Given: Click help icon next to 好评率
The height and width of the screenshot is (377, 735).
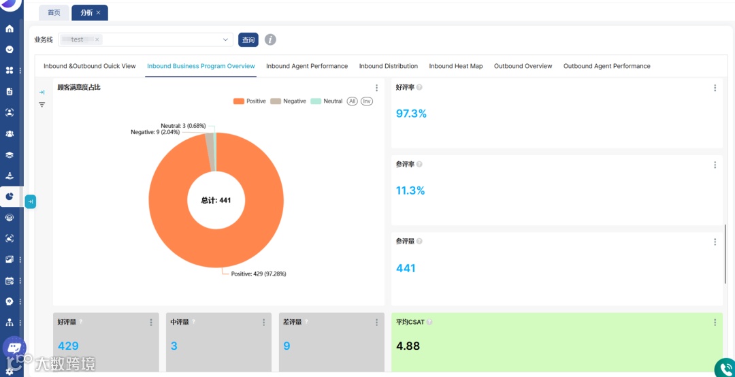Looking at the screenshot, I should tap(419, 88).
